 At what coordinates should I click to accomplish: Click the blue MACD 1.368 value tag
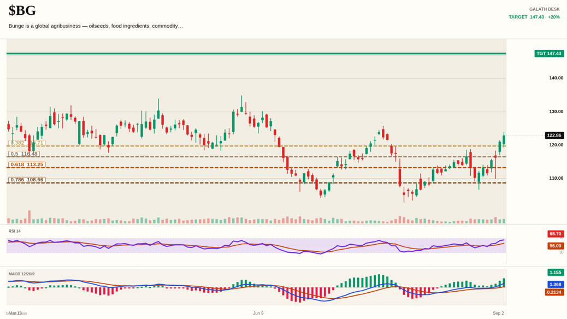(556, 285)
